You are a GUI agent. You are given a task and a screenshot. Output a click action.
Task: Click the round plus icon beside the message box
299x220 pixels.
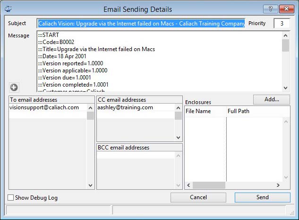coord(14,88)
